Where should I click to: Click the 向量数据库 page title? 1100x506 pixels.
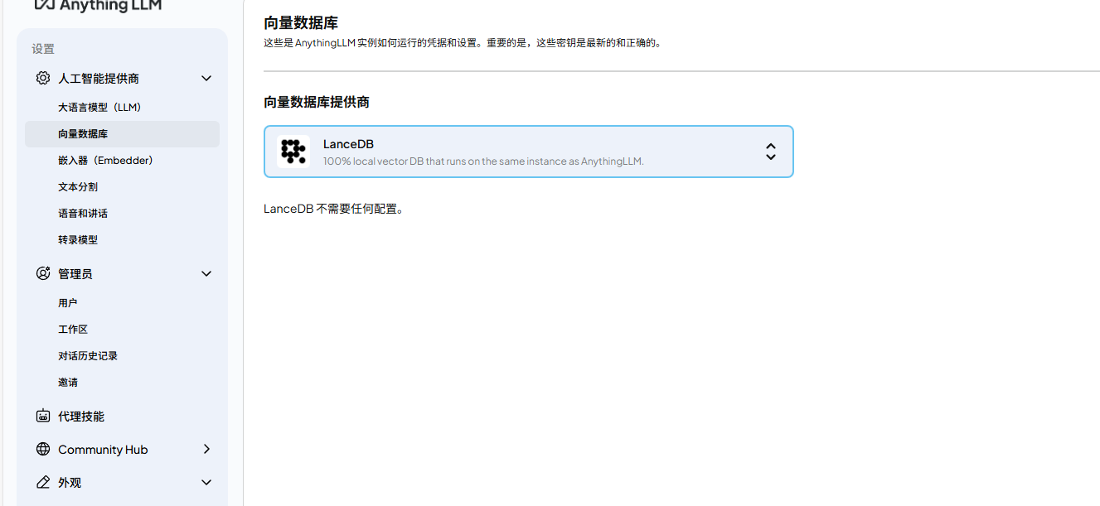(x=301, y=22)
